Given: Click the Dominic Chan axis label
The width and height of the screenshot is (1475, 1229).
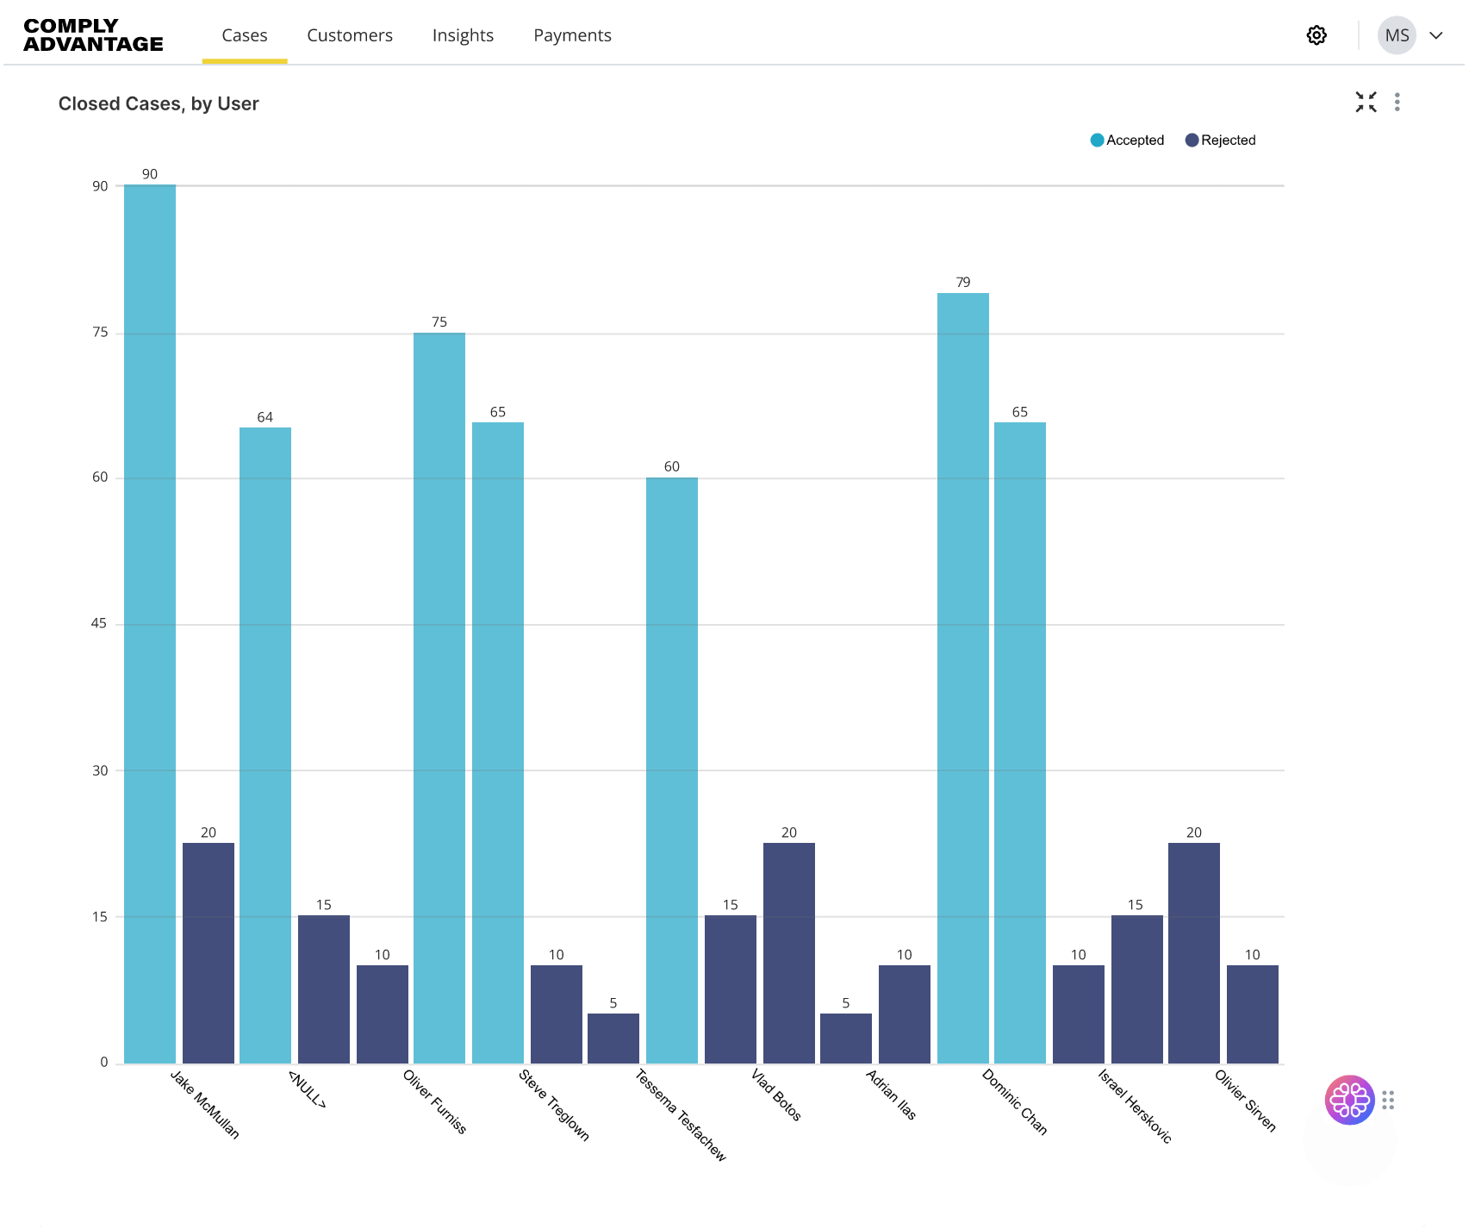Looking at the screenshot, I should [x=1015, y=1102].
